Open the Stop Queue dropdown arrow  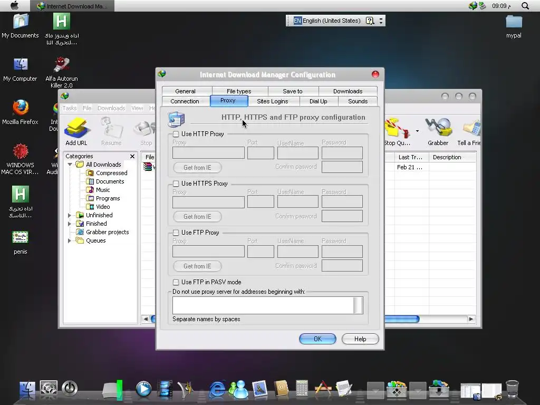[x=417, y=131]
